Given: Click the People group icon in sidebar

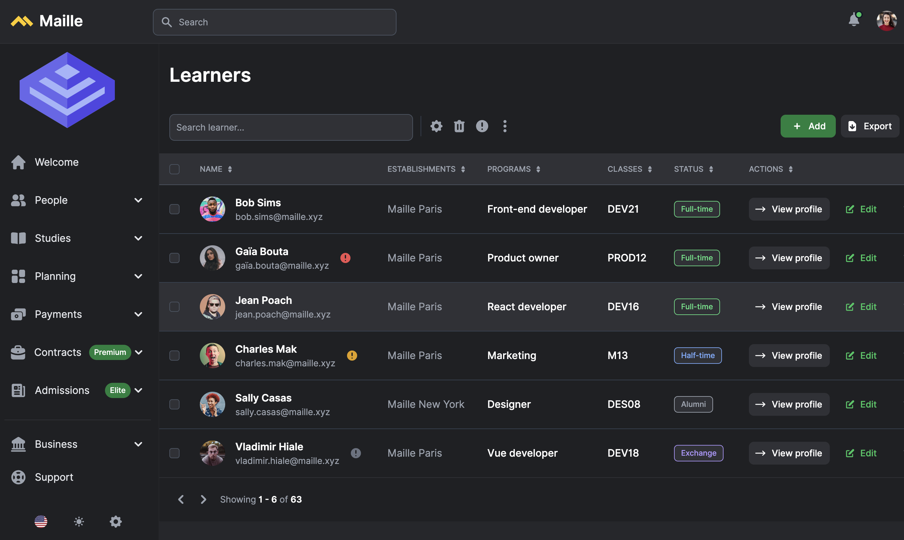Looking at the screenshot, I should point(18,200).
